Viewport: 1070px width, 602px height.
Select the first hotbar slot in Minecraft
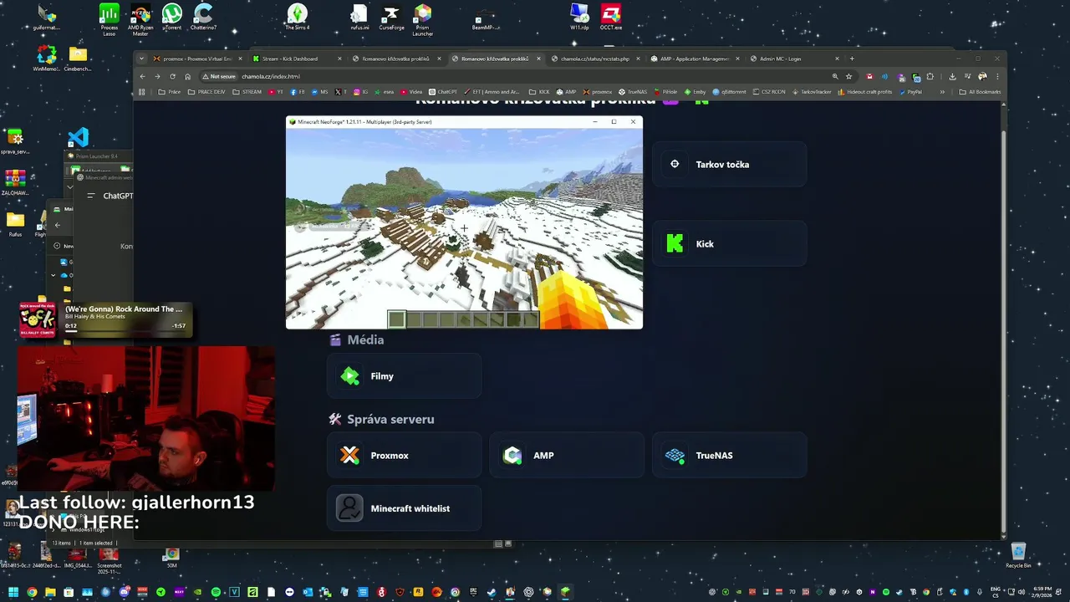click(396, 319)
